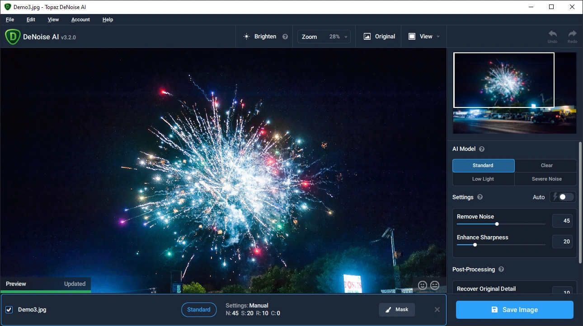
Task: Click the Save Image button
Action: (x=514, y=310)
